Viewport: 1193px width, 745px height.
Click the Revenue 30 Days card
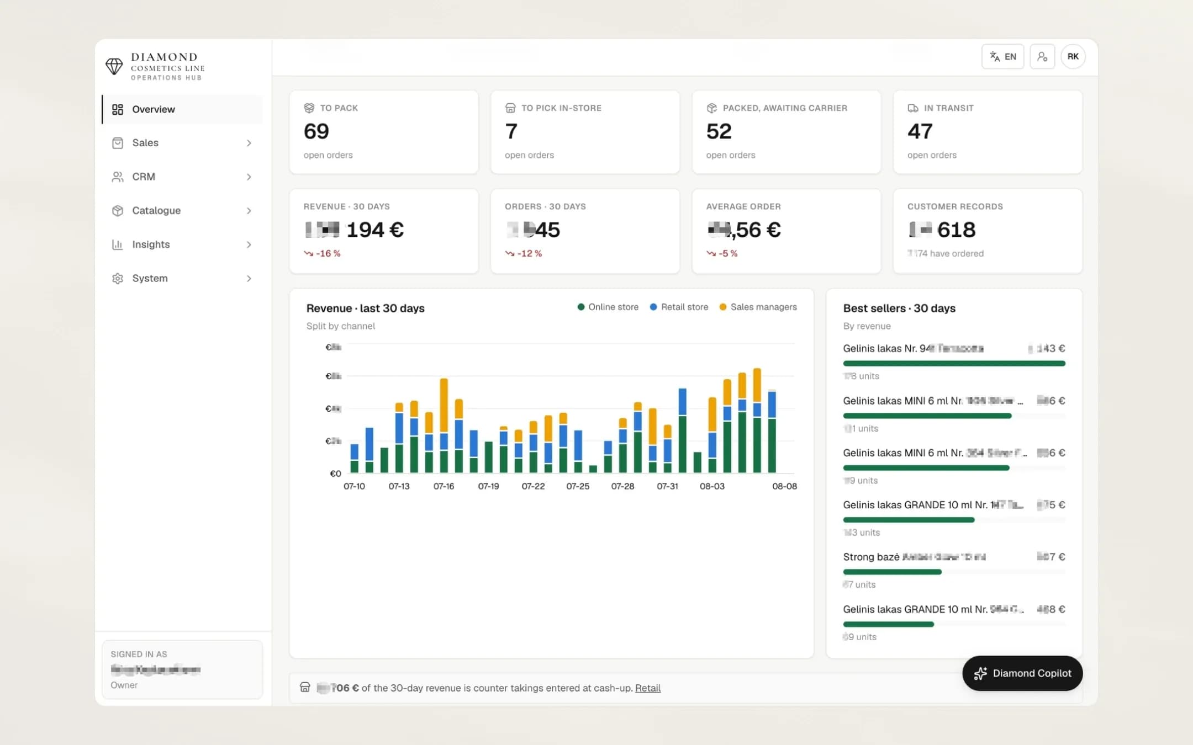(384, 231)
